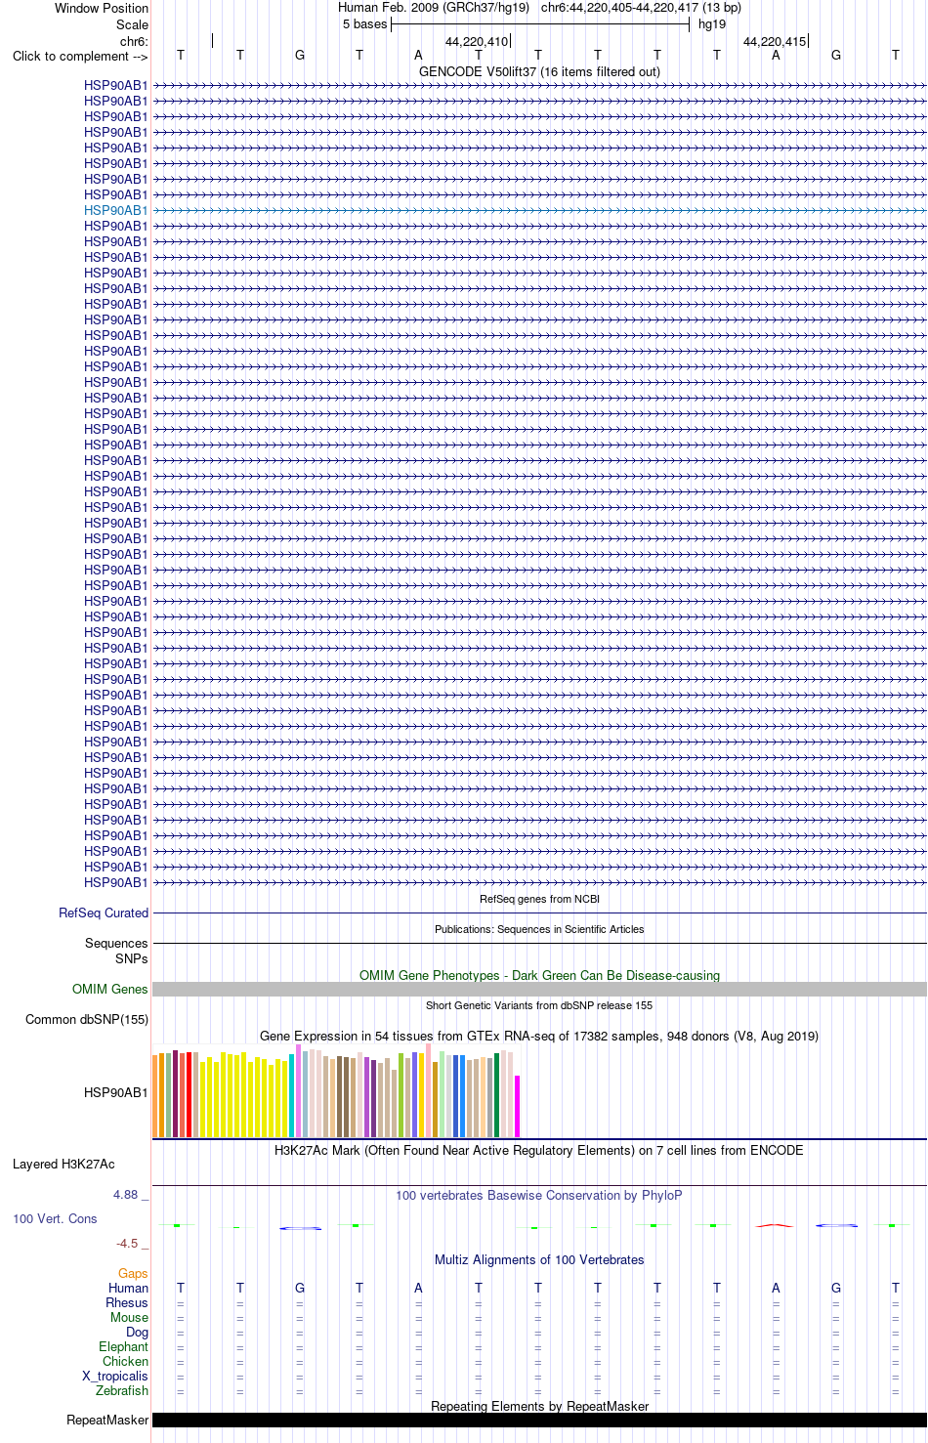
Task: Select the X_tropicalis species label
Action: tap(115, 1376)
